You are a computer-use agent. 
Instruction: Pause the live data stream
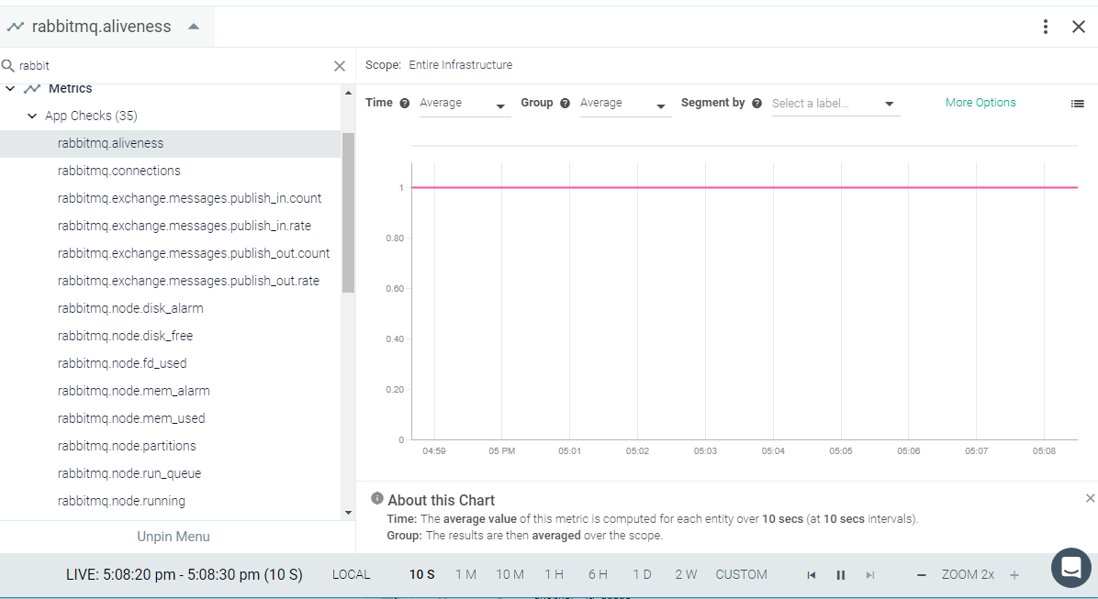coord(840,575)
